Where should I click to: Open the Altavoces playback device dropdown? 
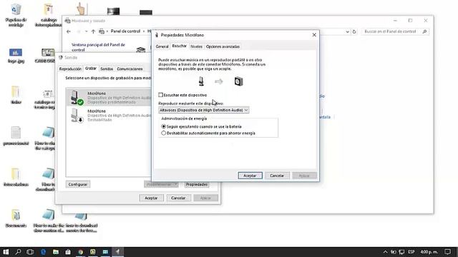pyautogui.click(x=203, y=110)
